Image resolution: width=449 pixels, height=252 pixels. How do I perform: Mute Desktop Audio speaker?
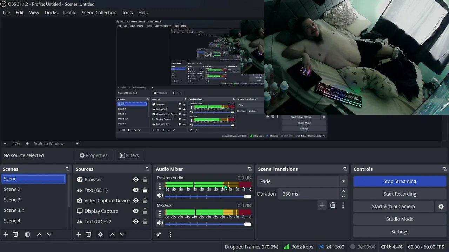(160, 196)
